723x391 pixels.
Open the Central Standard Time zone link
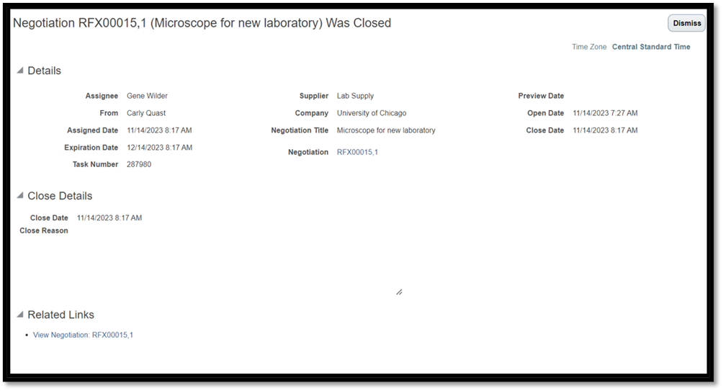coord(651,47)
